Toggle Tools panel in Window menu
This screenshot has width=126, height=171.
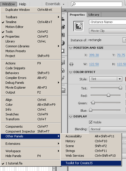tap(30, 32)
